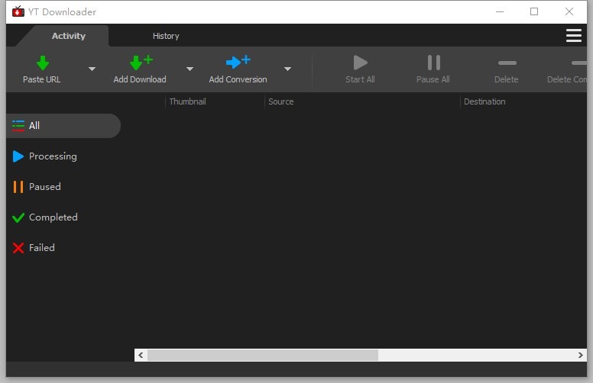
Task: Click the Add Conversion blue arrow icon
Action: pyautogui.click(x=238, y=63)
